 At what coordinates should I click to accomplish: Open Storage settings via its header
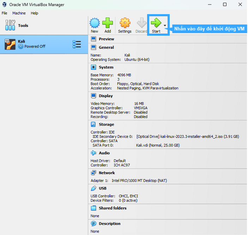[107, 124]
